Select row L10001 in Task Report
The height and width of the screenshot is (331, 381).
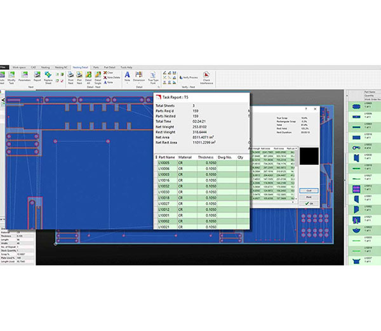(202, 215)
